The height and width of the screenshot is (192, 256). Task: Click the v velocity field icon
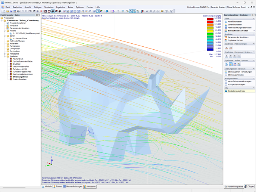point(231,56)
